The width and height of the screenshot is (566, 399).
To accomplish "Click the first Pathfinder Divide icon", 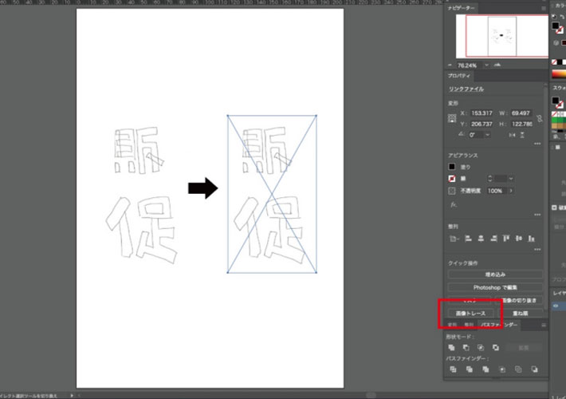I will point(452,369).
